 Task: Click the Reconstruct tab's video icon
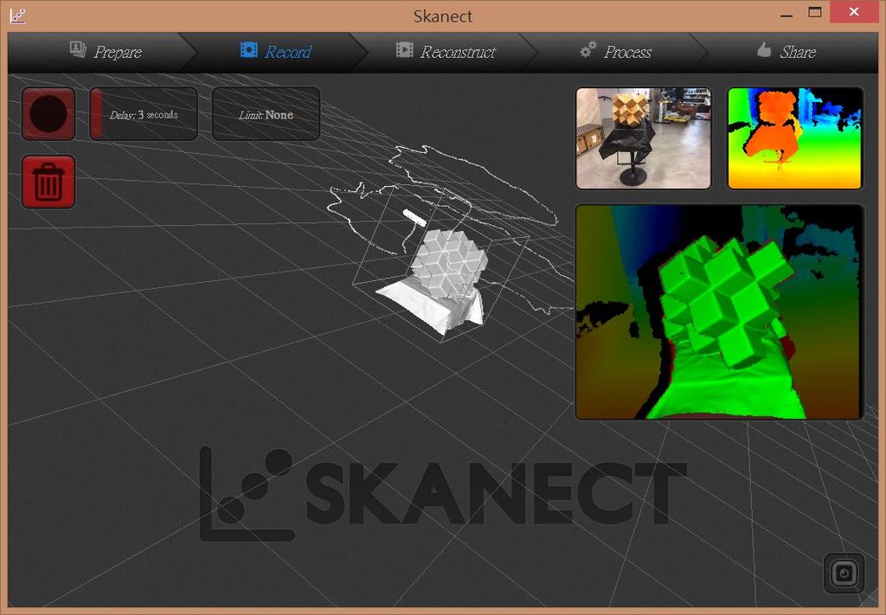coord(404,49)
